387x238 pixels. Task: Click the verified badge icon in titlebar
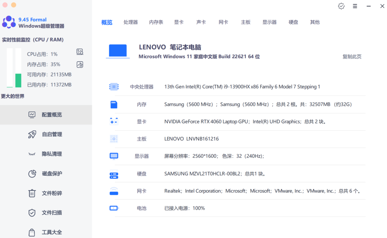point(341,6)
